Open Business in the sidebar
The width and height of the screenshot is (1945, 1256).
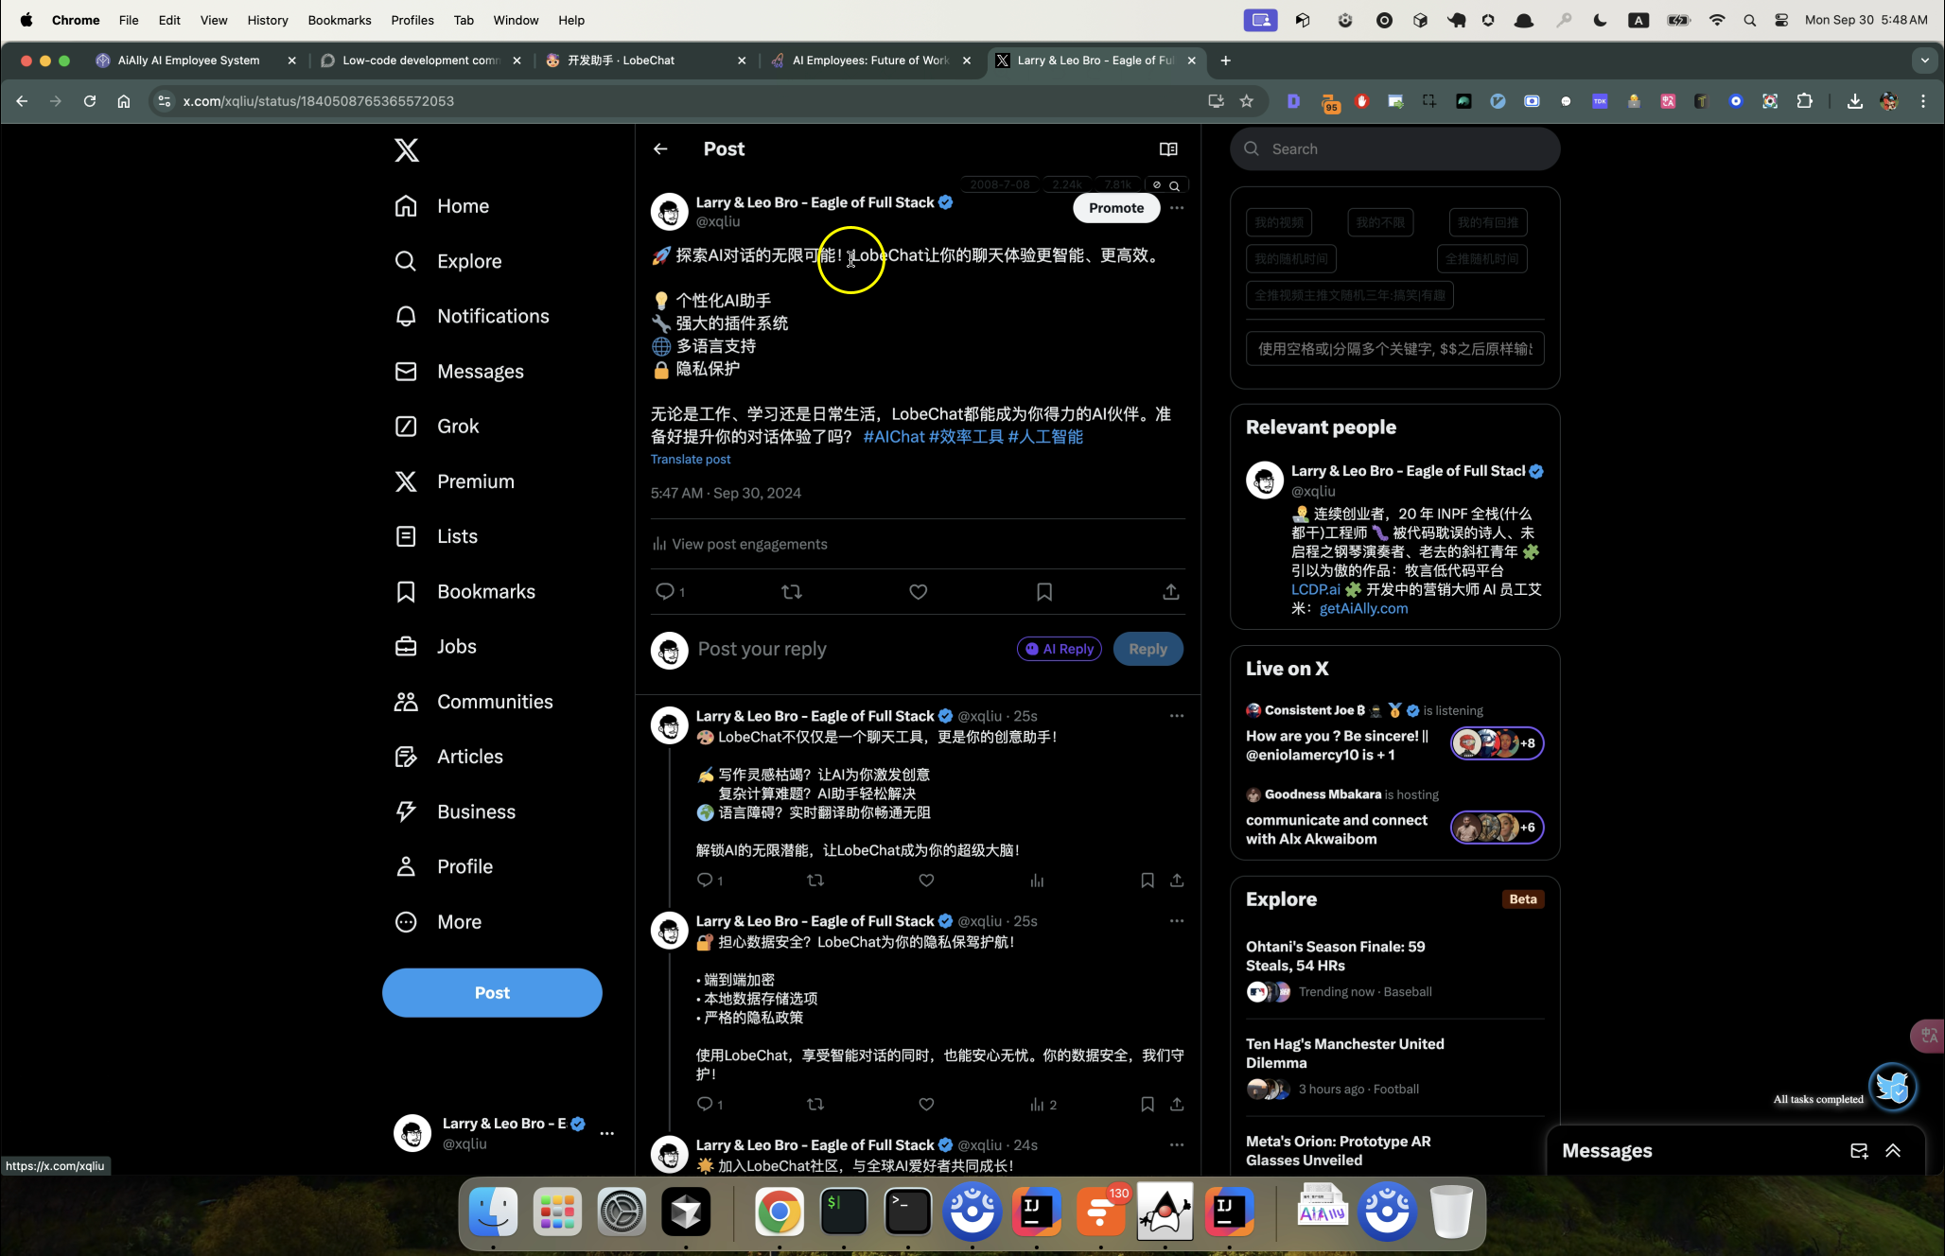coord(454,811)
